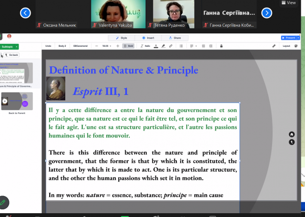Open the 18.06 font size dropdown
Viewport: 305px width, 217px height.
pos(107,46)
